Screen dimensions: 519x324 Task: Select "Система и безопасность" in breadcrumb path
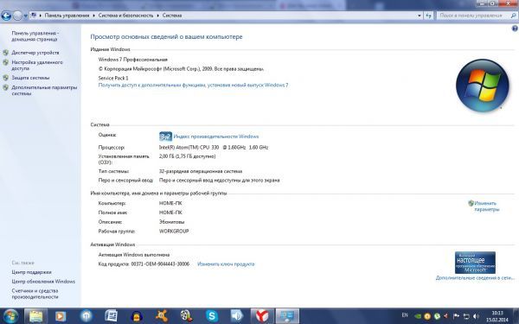coord(125,16)
